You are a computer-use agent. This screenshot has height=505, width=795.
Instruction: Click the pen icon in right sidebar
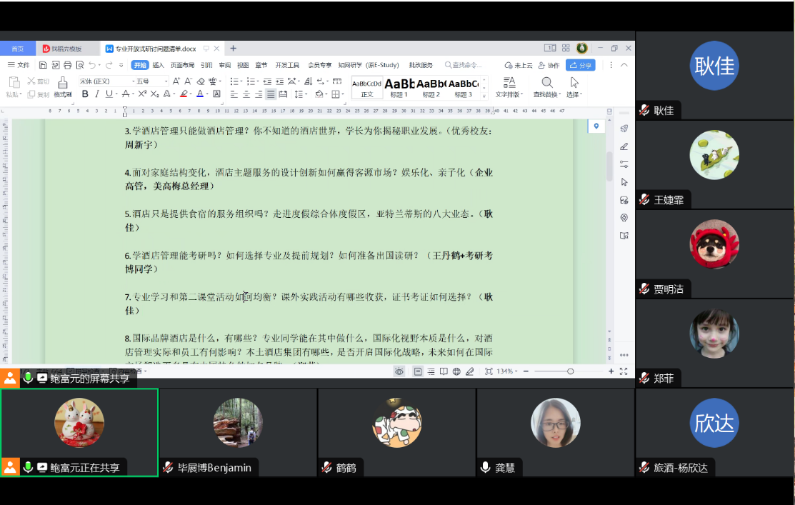624,146
